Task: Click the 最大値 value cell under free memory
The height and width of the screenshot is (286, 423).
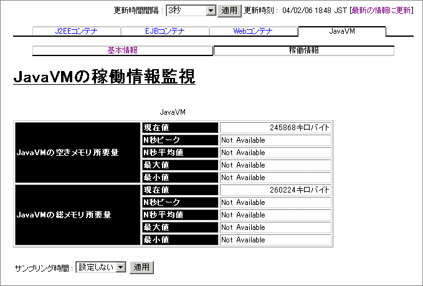Action: (x=275, y=165)
